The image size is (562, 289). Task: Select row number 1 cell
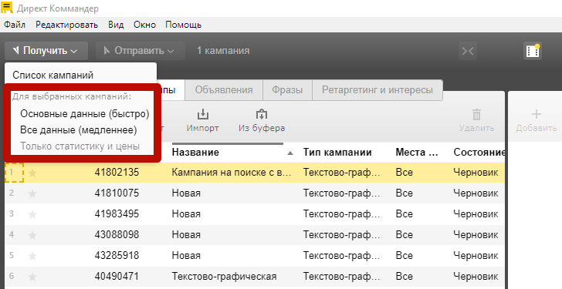15,173
